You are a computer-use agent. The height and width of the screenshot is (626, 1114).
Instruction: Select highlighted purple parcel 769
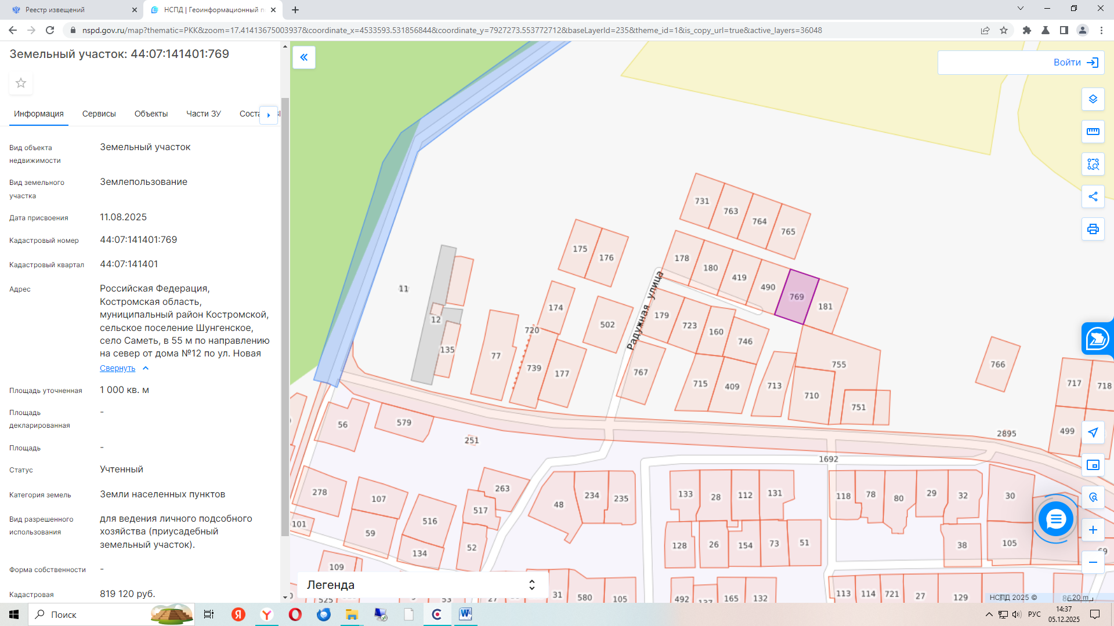click(797, 297)
